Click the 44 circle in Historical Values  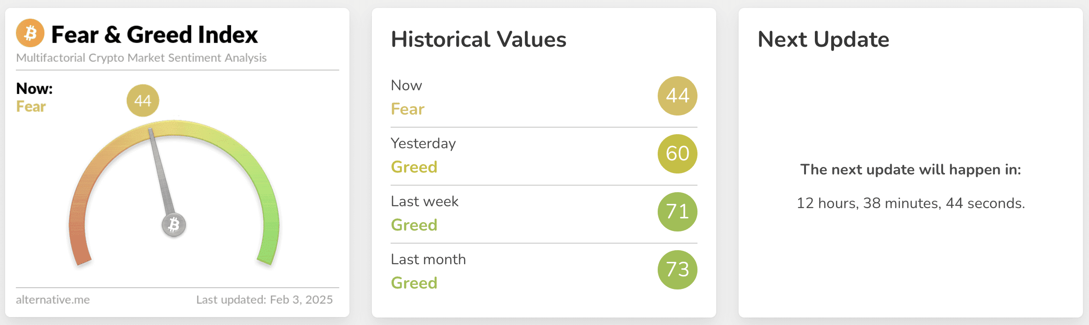[x=677, y=96]
